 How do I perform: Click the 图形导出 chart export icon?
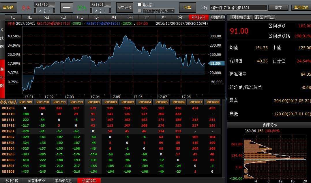coord(263,17)
